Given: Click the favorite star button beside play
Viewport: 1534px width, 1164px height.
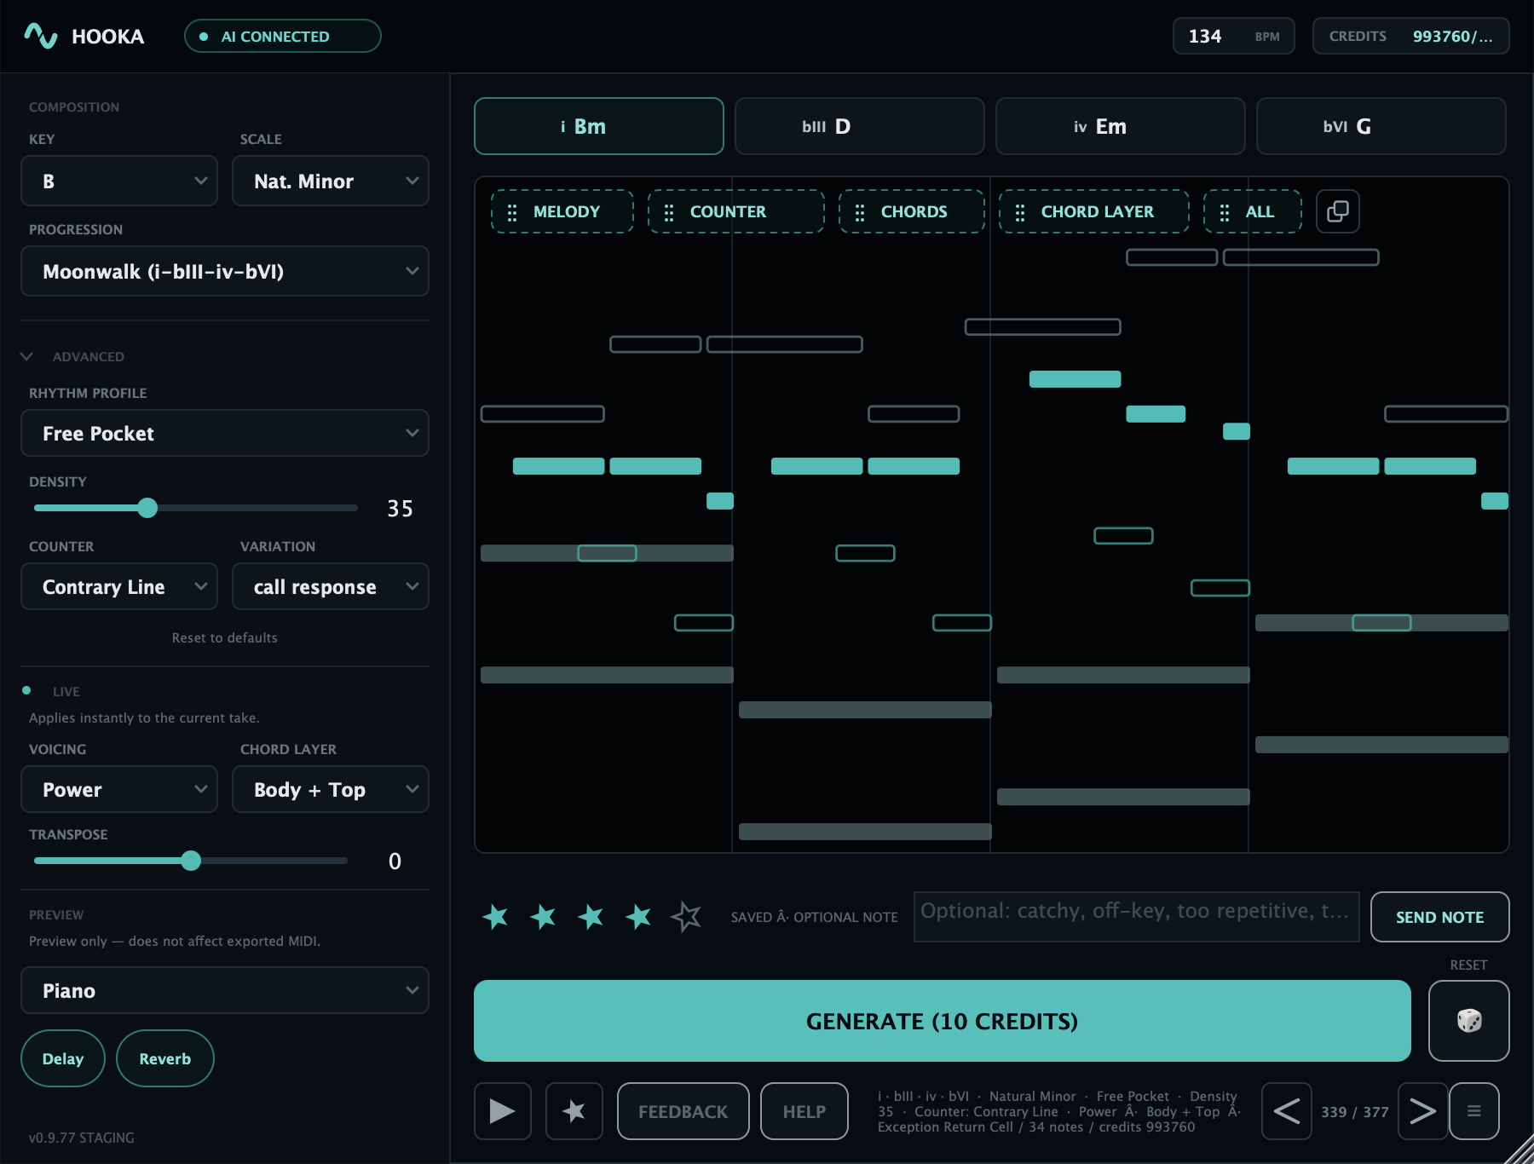Looking at the screenshot, I should [x=574, y=1111].
